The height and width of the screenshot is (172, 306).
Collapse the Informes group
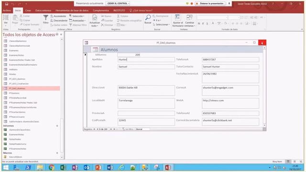pyautogui.click(x=57, y=126)
